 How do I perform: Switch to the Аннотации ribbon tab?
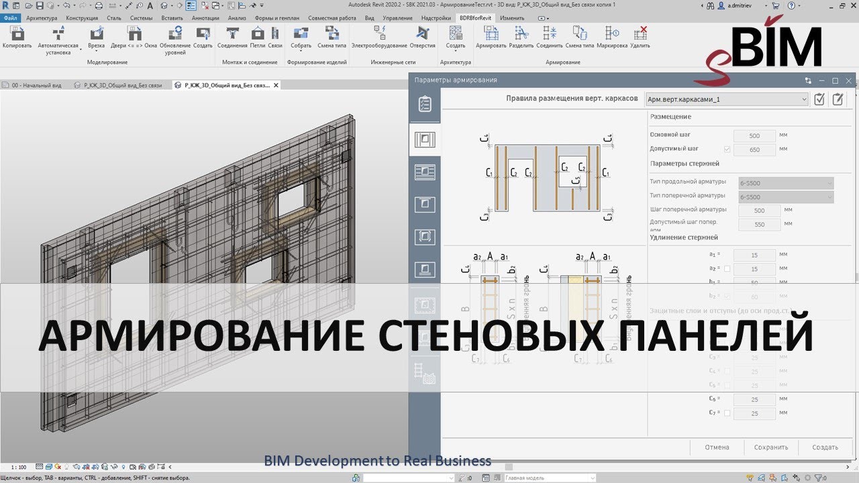coord(205,18)
